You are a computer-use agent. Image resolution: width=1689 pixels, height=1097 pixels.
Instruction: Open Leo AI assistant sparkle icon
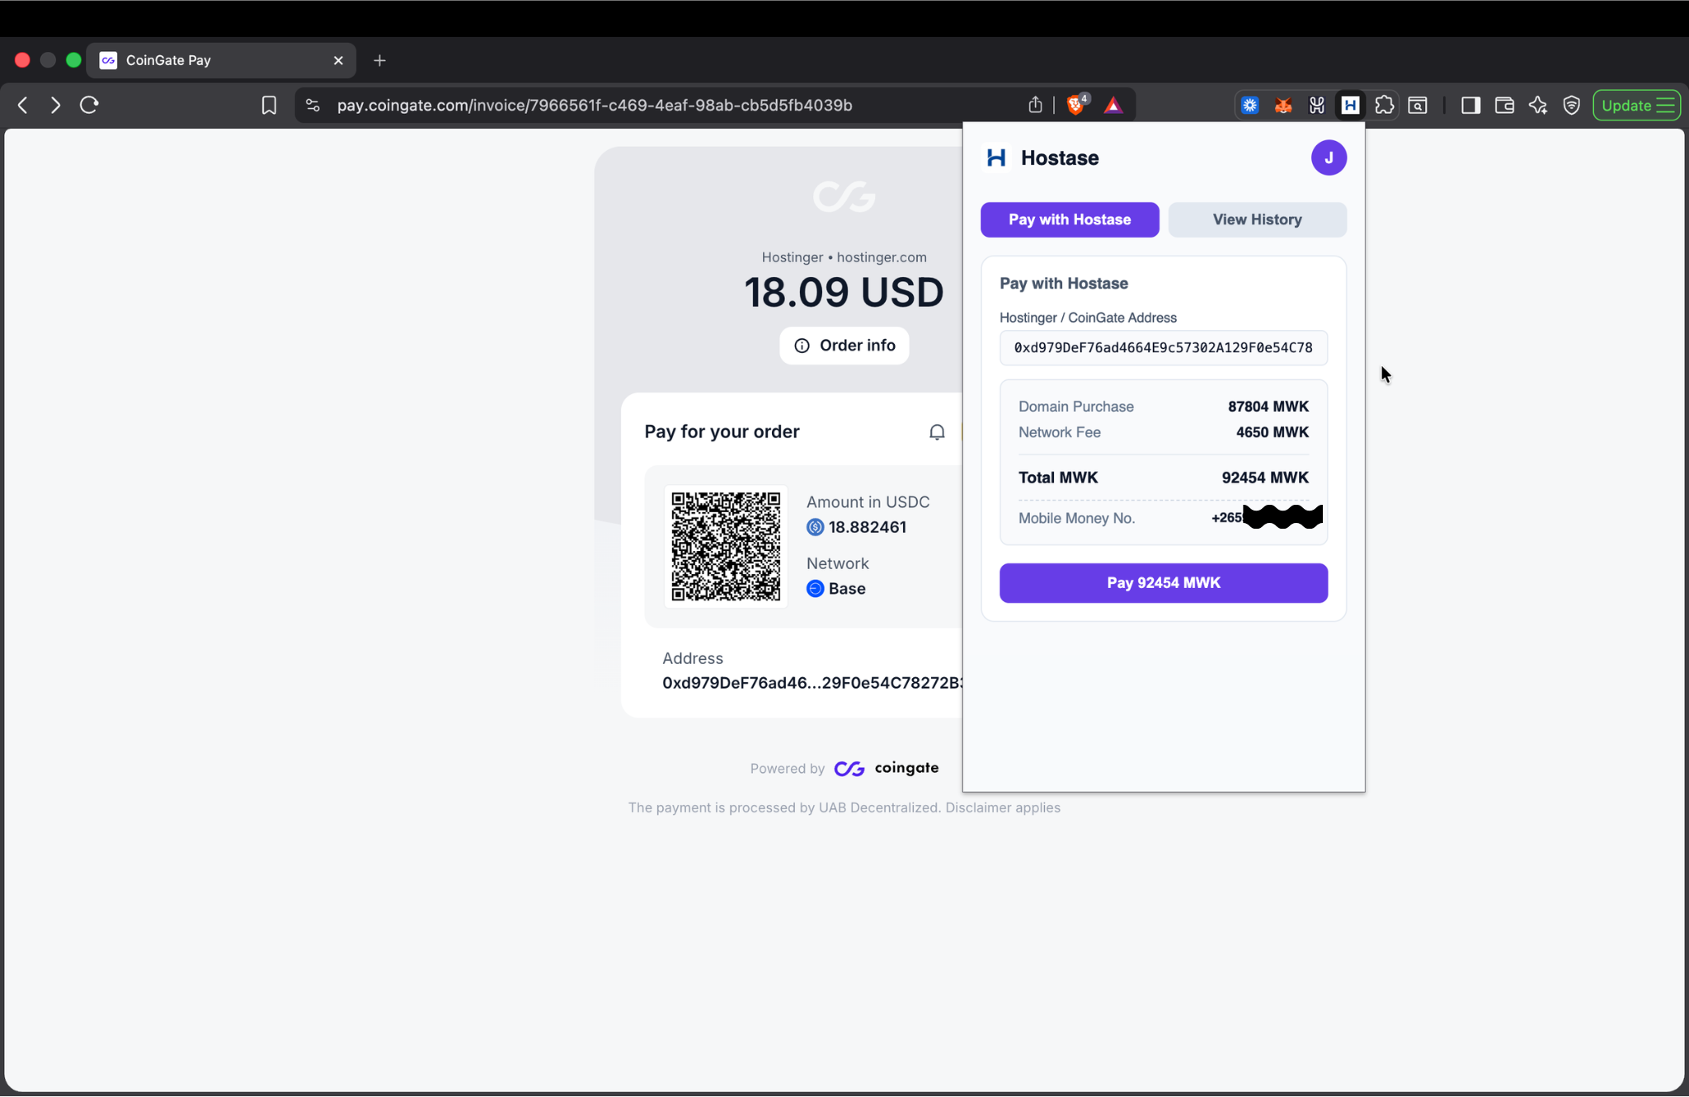1538,106
